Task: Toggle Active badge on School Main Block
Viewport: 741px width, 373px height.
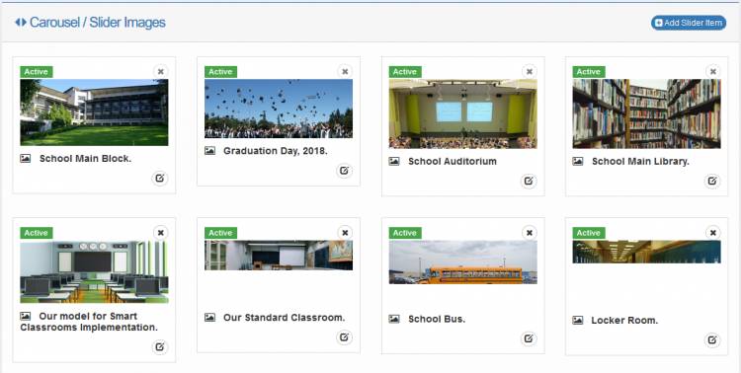Action: (x=37, y=72)
